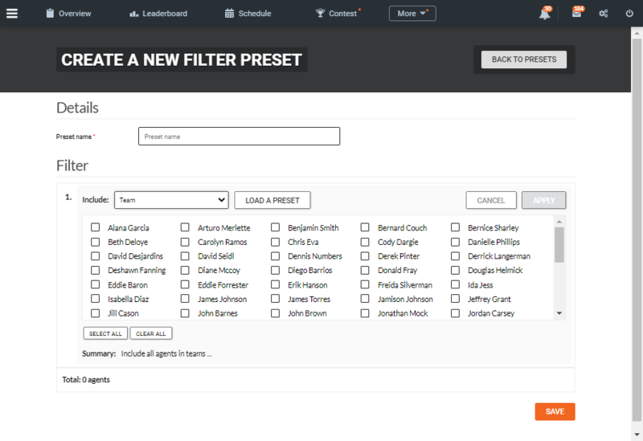643x441 pixels.
Task: Click the Overview clipboard icon
Action: tap(50, 14)
